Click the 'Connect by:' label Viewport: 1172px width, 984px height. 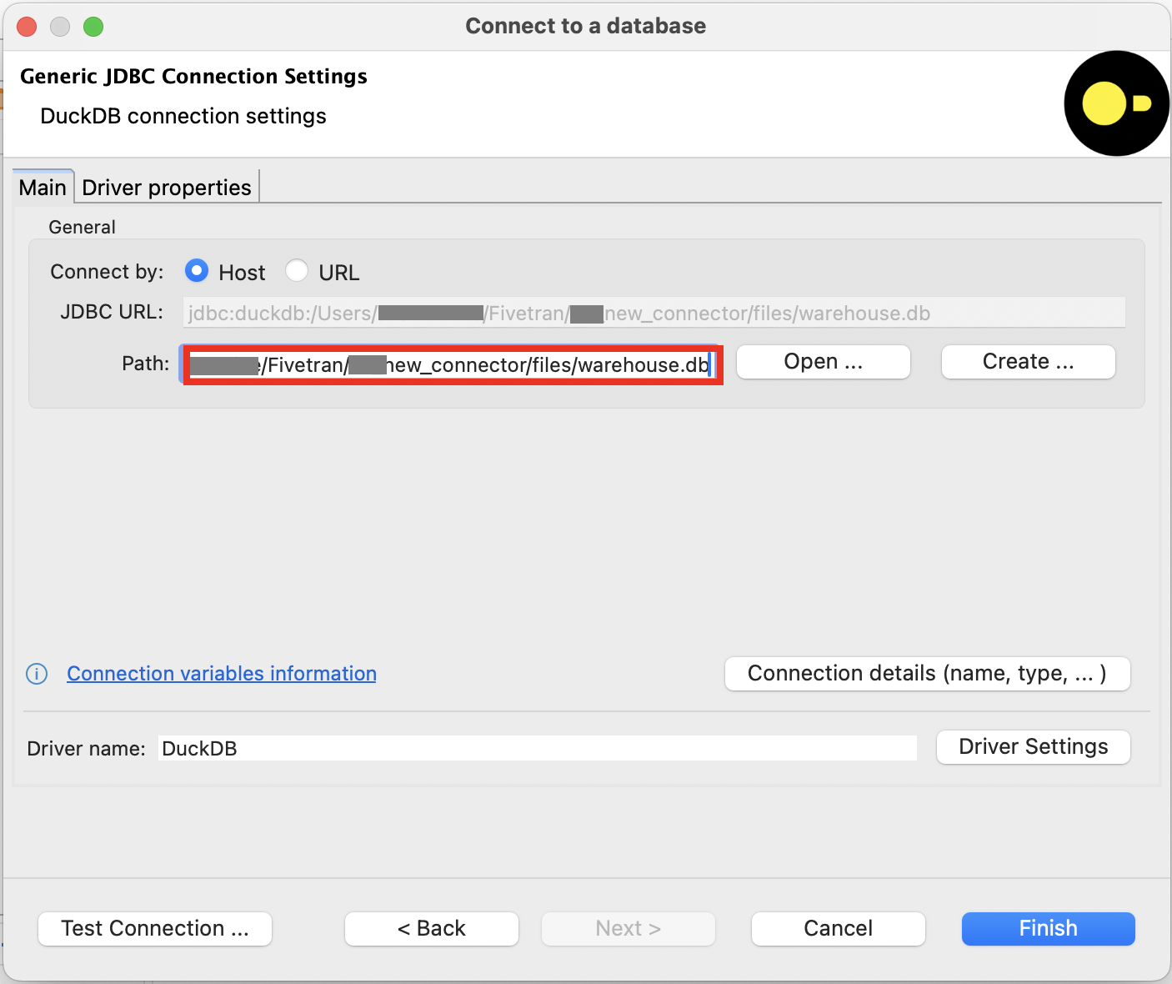coord(107,272)
